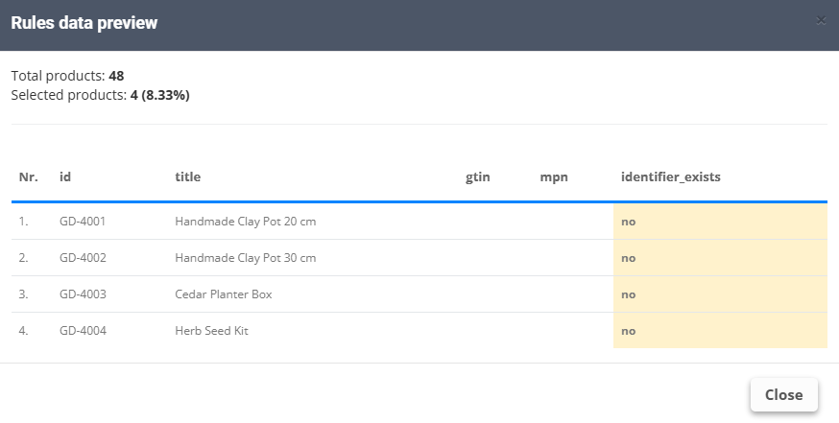Click row number 3.
Viewport: 839px width, 423px height.
tap(24, 294)
